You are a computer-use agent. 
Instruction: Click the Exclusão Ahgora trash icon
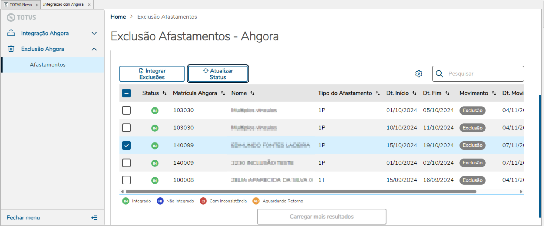pos(11,49)
